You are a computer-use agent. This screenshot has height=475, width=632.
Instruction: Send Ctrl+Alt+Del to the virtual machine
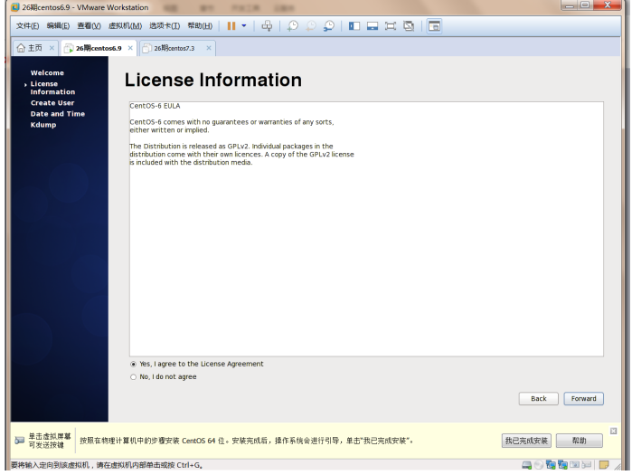click(267, 26)
